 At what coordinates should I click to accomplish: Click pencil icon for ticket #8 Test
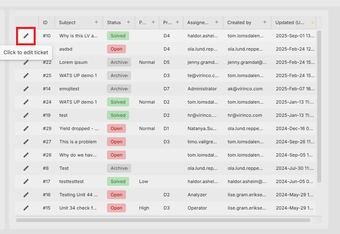click(x=26, y=168)
